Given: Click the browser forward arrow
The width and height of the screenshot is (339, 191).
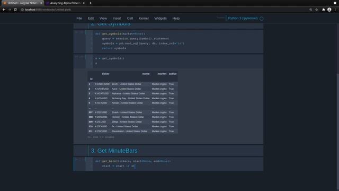Looking at the screenshot, I should 10,10.
